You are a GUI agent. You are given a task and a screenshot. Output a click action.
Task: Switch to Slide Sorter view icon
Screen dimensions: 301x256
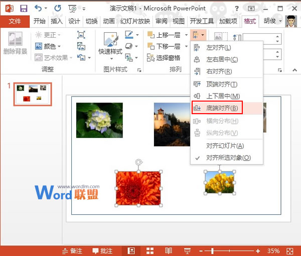[x=150, y=251]
